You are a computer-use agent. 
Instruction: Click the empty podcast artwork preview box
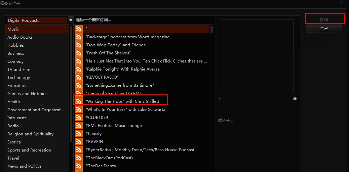click(257, 56)
